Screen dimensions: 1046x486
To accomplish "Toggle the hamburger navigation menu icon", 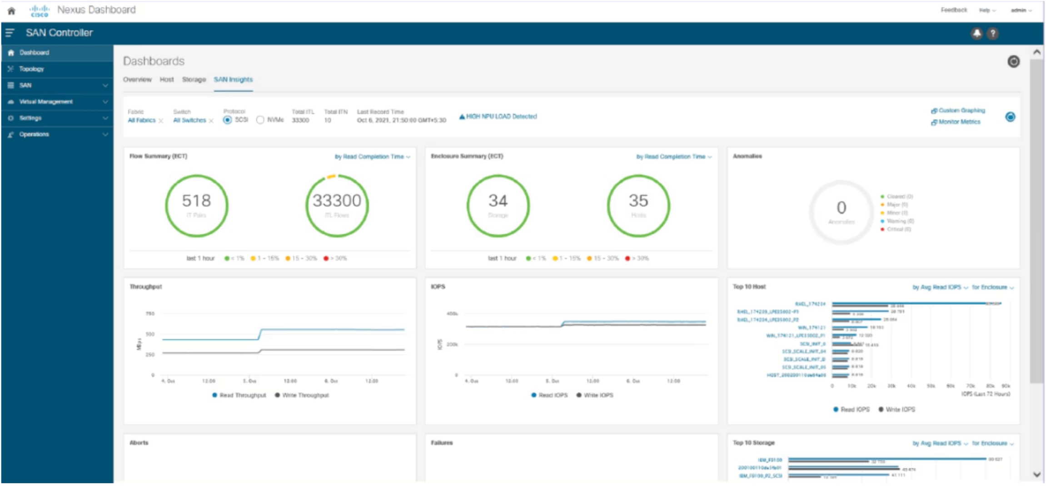I will coord(10,33).
